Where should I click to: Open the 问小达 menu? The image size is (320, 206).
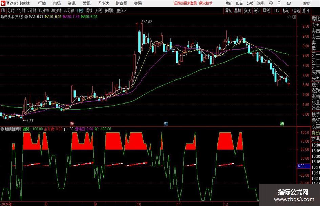tap(103, 3)
